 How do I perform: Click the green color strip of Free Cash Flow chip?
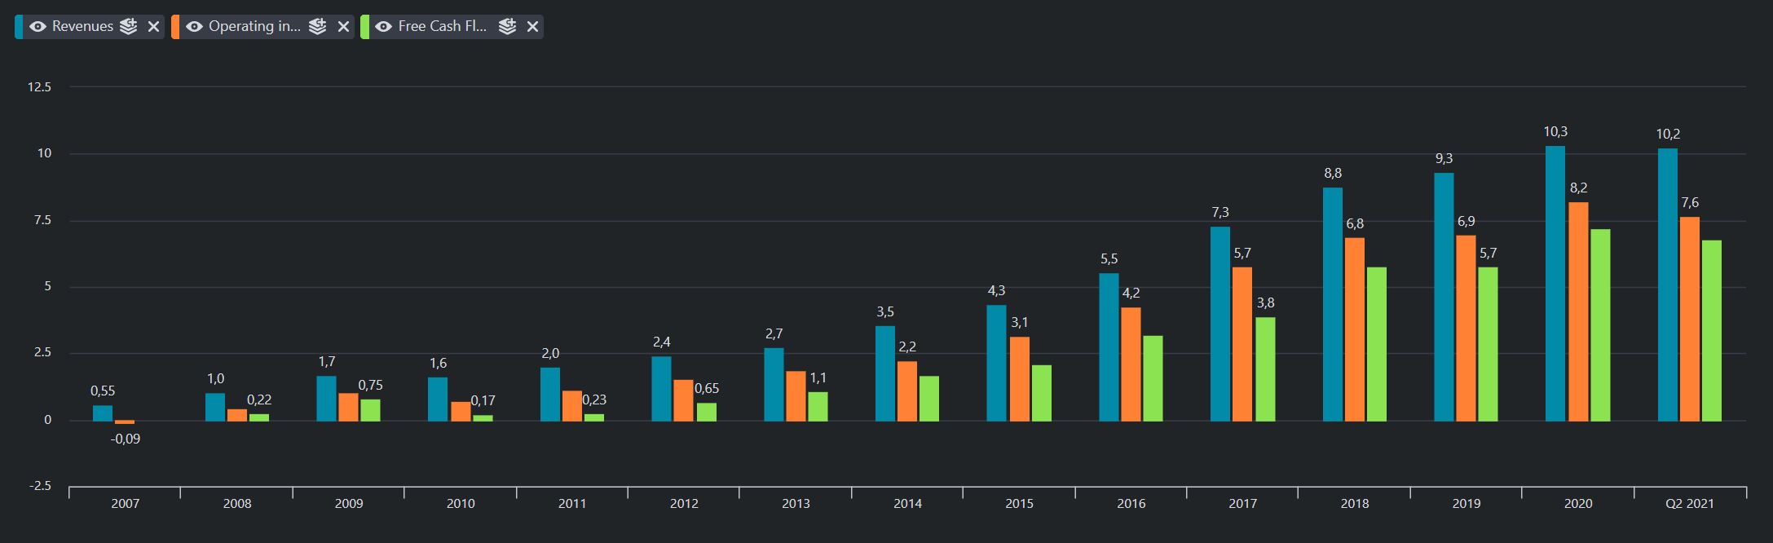click(x=364, y=27)
